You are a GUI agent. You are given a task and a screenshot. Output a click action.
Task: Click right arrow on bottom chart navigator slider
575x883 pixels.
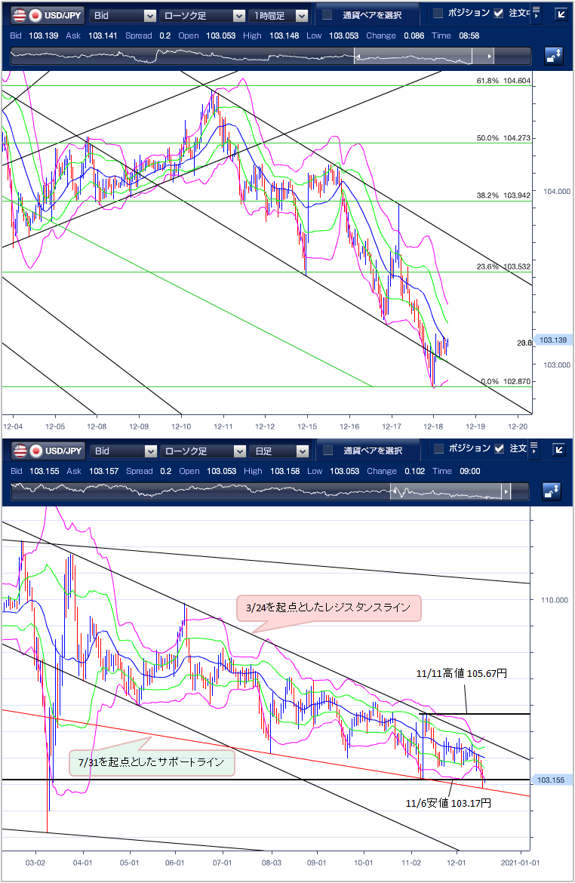click(x=506, y=492)
